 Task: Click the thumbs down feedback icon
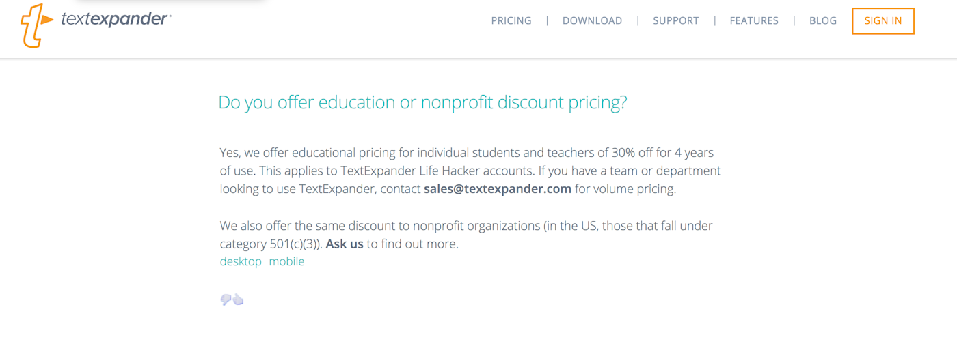tap(226, 300)
